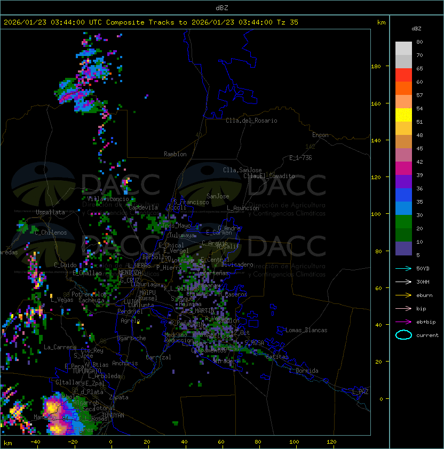Click the 'MAIPU' city label
This screenshot has width=444, height=449.
pyautogui.click(x=147, y=293)
